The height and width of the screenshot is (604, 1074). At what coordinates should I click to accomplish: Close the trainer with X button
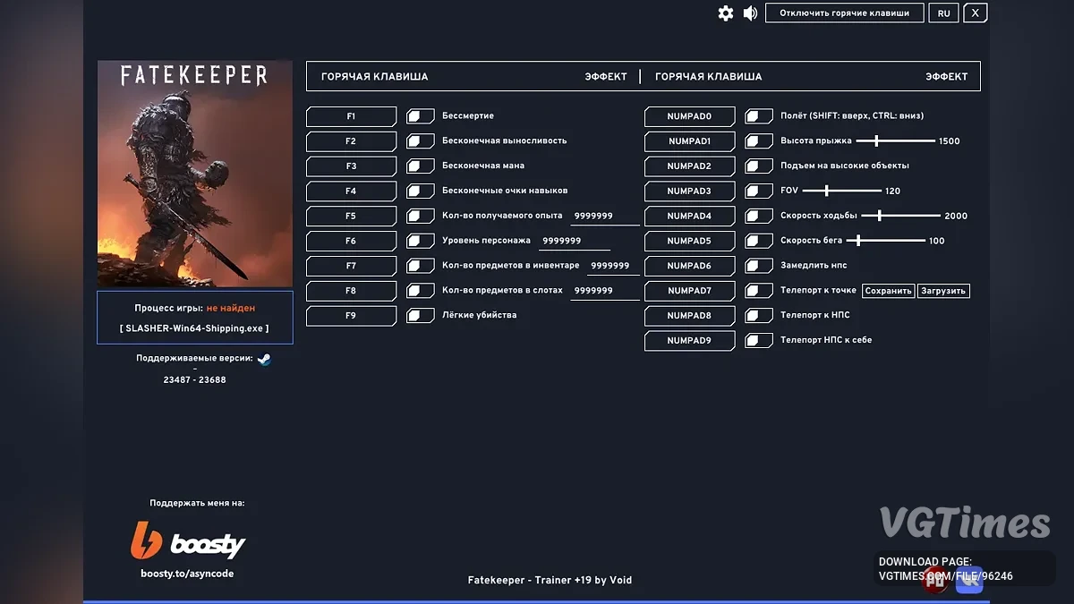pyautogui.click(x=976, y=13)
